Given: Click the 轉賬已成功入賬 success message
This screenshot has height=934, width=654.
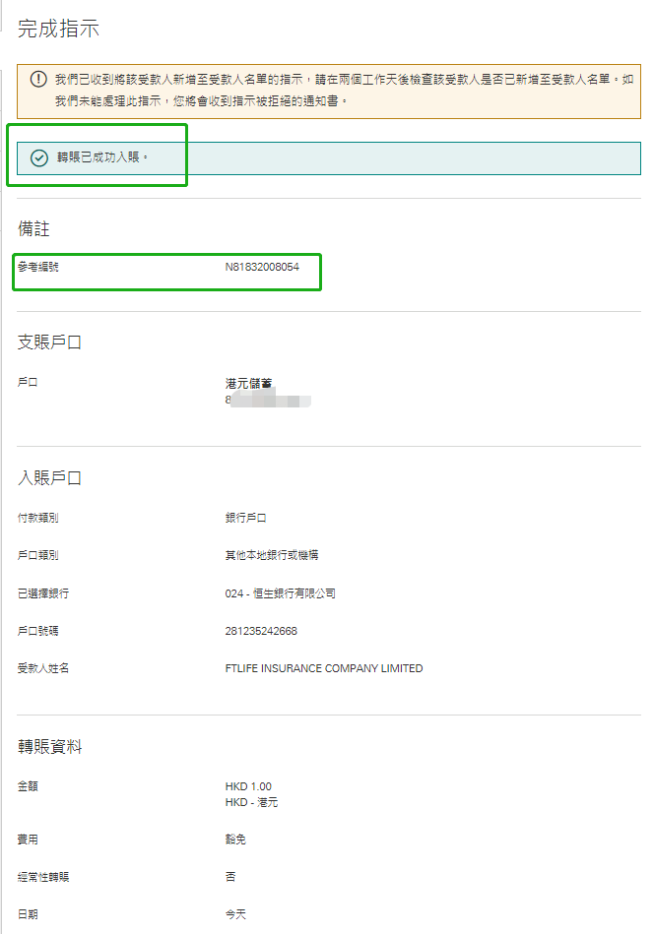Looking at the screenshot, I should (x=102, y=157).
